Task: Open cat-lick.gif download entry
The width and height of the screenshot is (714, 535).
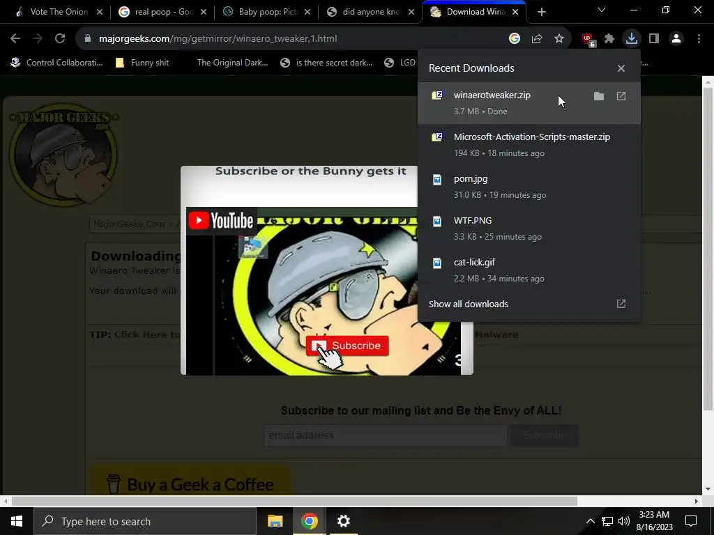Action: coord(529,270)
